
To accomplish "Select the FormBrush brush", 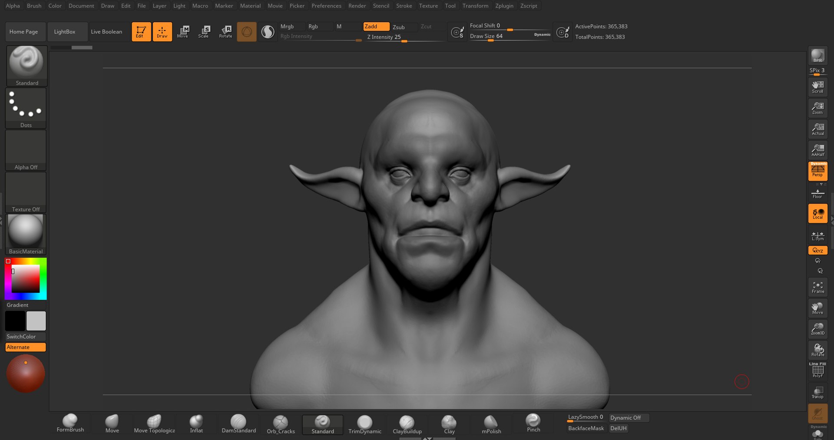I will 70,423.
